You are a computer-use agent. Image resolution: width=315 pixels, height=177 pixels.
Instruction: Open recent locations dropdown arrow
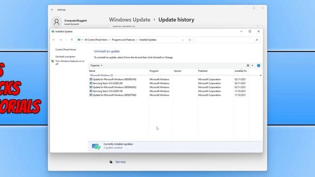coord(66,40)
